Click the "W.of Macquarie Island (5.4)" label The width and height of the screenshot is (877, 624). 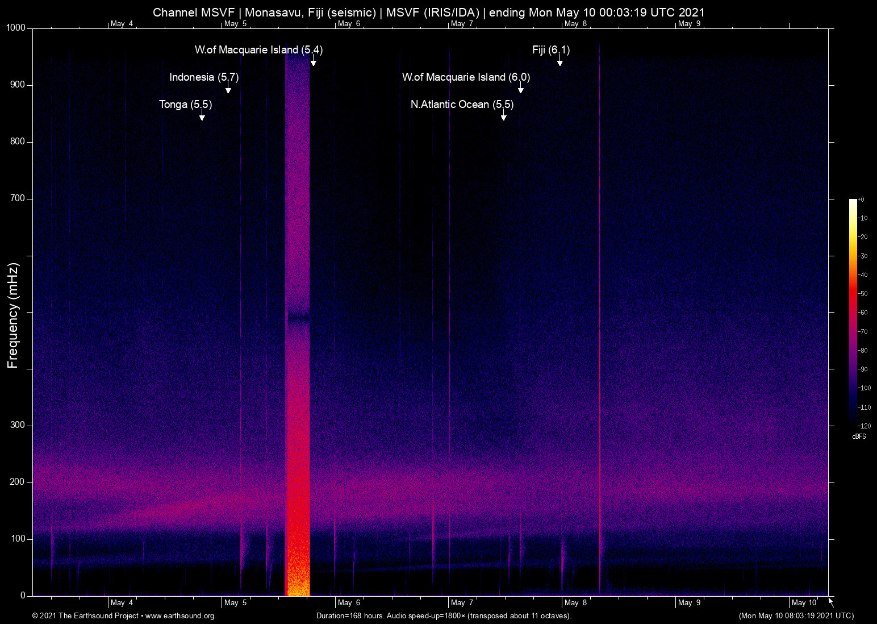pos(258,50)
